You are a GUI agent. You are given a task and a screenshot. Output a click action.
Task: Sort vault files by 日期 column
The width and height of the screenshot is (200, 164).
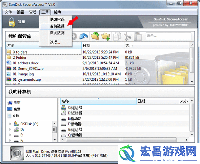[x=103, y=46]
